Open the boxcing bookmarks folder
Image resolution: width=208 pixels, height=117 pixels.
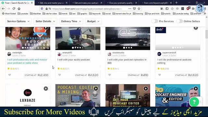[138, 14]
